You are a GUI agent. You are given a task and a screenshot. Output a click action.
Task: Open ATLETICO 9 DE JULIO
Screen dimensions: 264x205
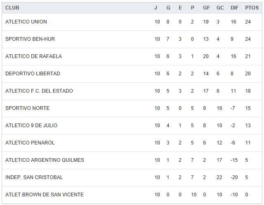click(31, 126)
